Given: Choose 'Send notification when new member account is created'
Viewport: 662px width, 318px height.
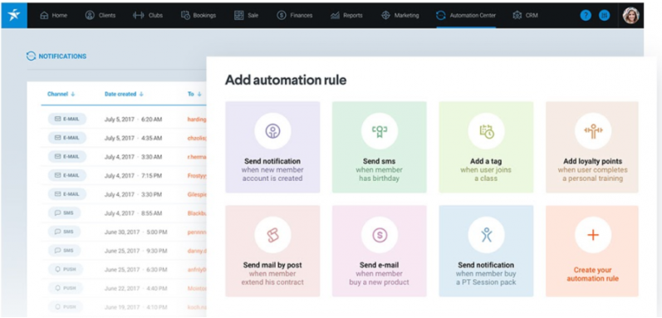Looking at the screenshot, I should click(x=272, y=147).
